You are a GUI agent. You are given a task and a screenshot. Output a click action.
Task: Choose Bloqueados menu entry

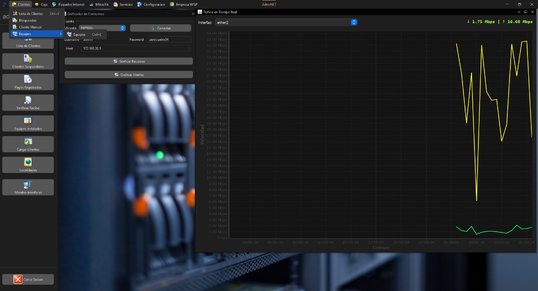click(x=37, y=20)
